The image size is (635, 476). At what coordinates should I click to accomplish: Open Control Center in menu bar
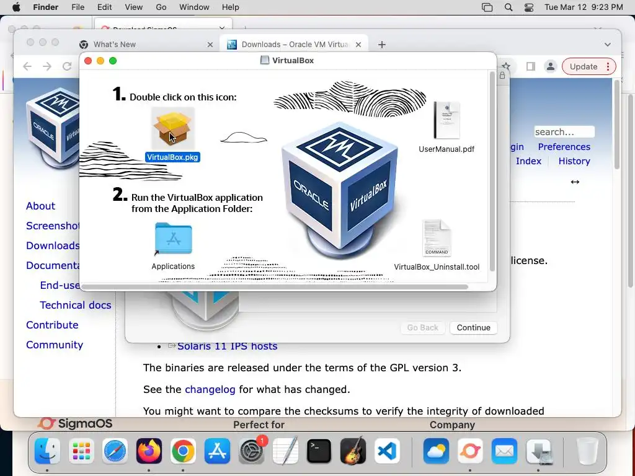pos(529,7)
